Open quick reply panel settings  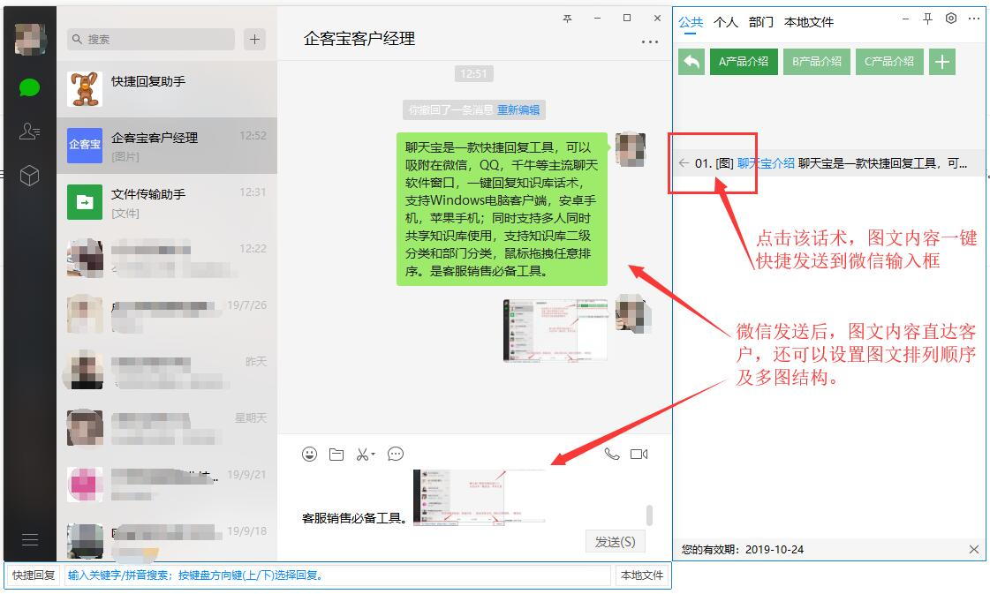[x=951, y=19]
